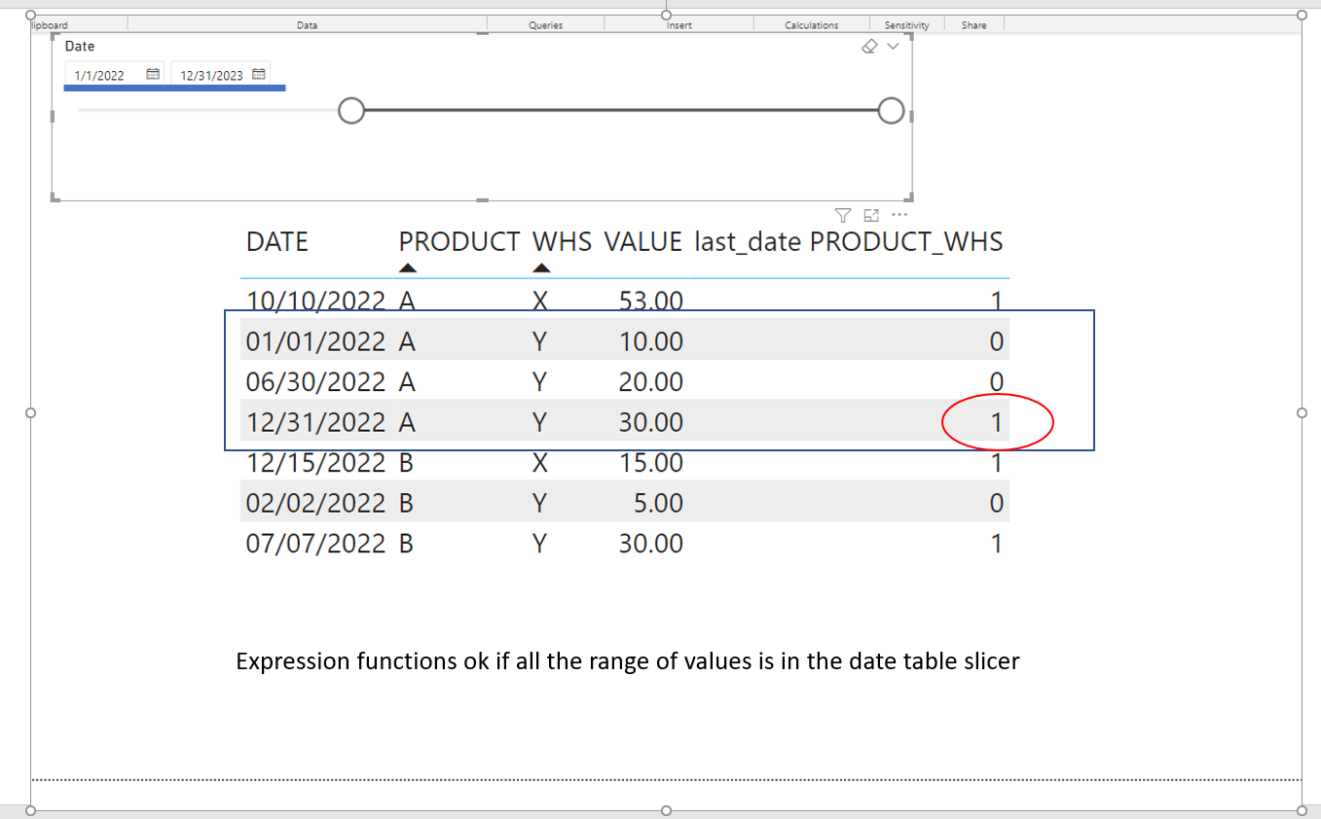Click the product B cell in the 12/15/2022 row

[x=407, y=462]
